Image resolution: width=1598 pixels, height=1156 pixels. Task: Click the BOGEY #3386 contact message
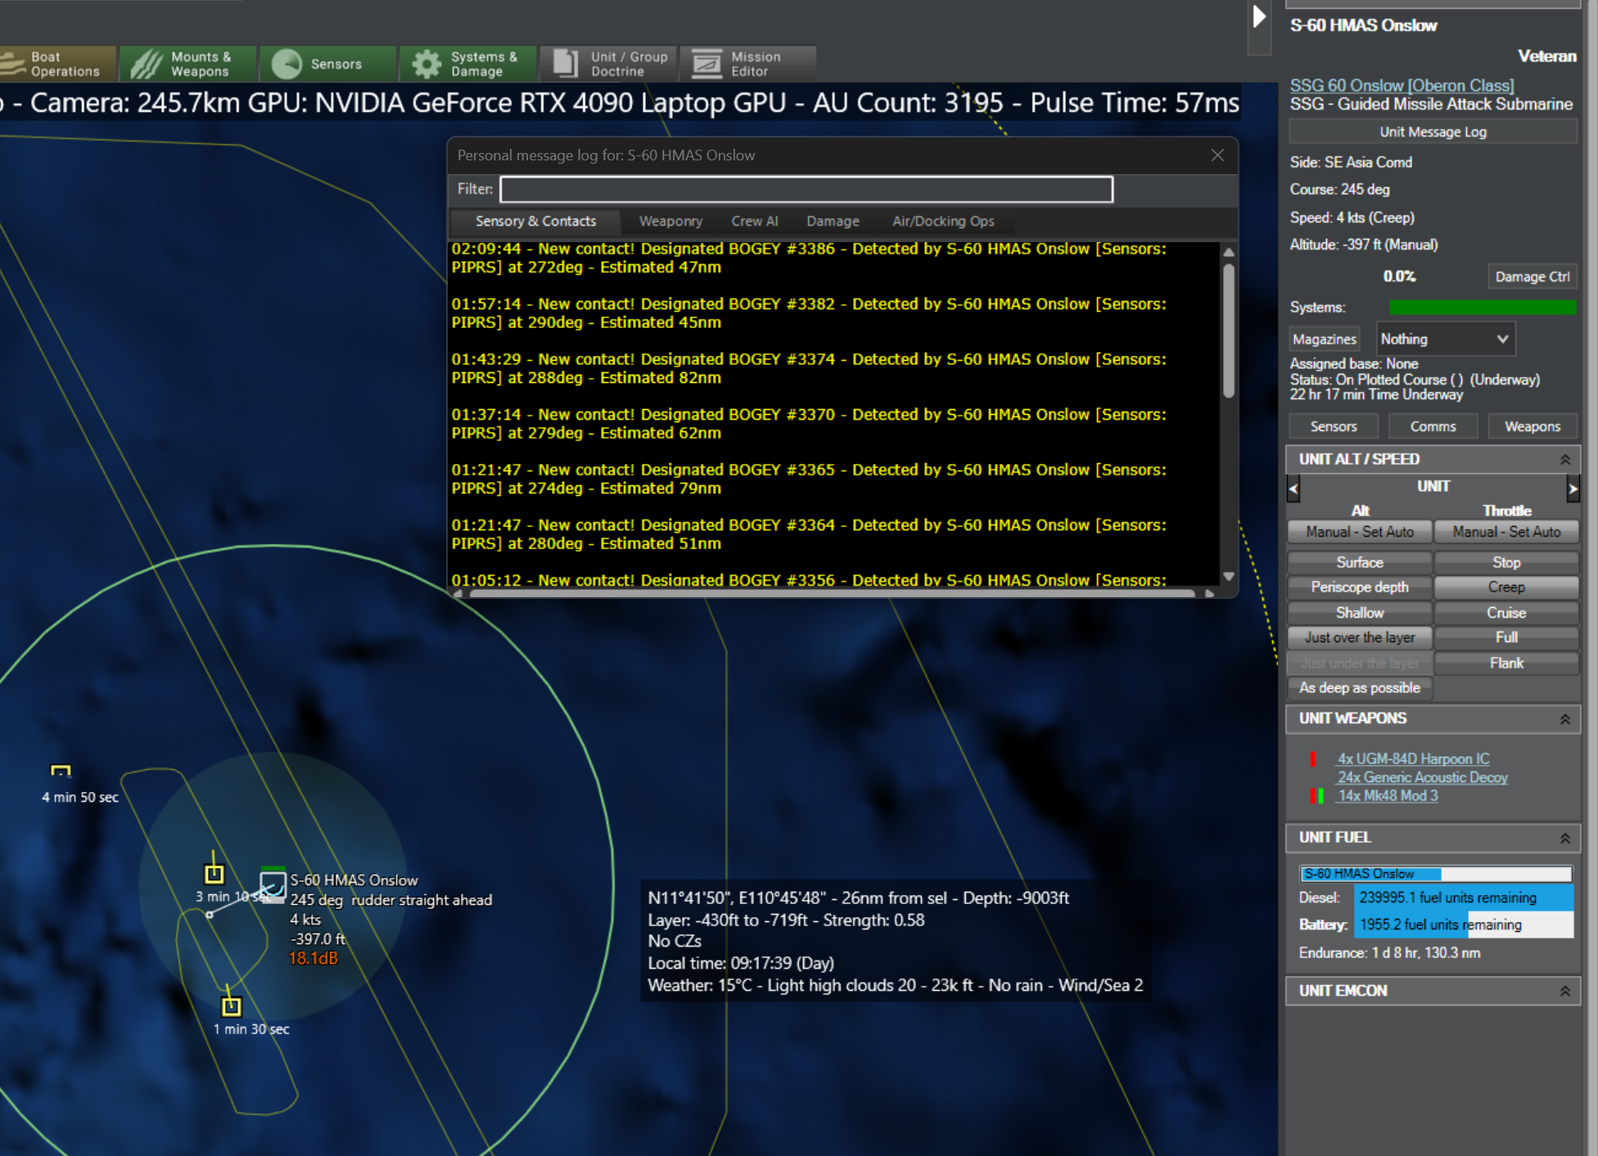809,258
